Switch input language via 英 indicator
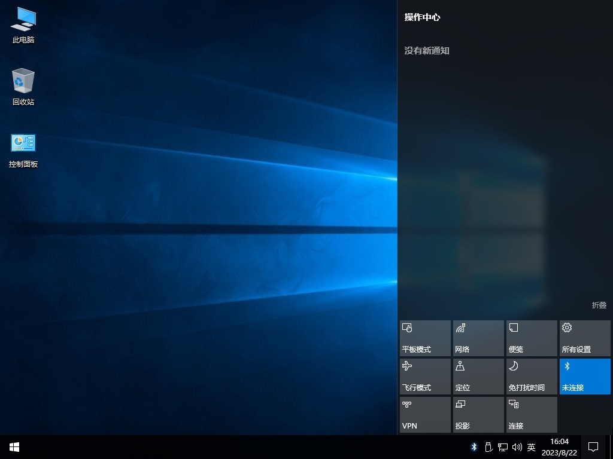The image size is (613, 459). pyautogui.click(x=531, y=447)
